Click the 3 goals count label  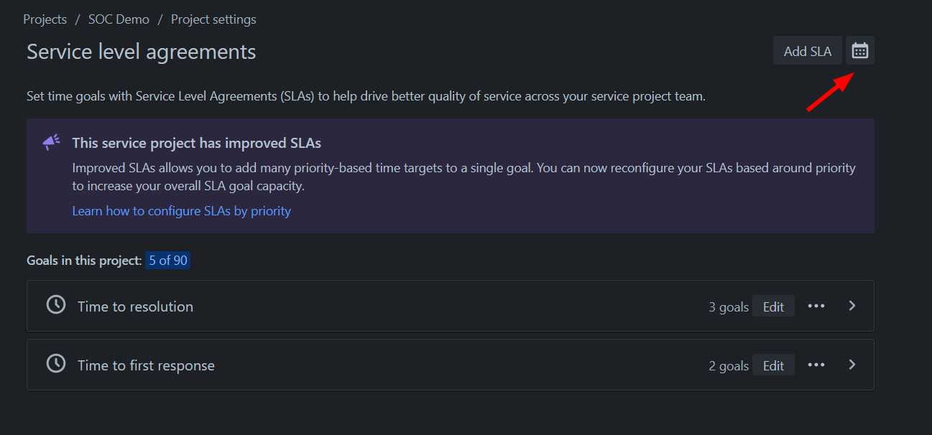click(x=729, y=307)
